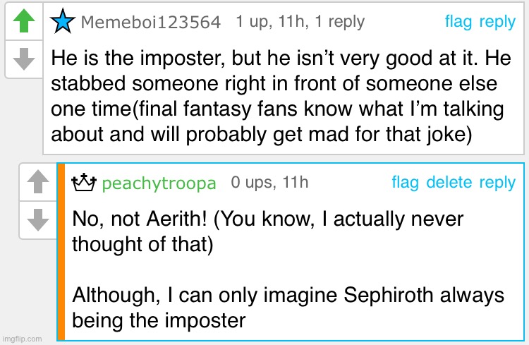Viewport: 529px width, 345px height.
Task: Flag the Memeboi123564 comment
Action: click(458, 22)
